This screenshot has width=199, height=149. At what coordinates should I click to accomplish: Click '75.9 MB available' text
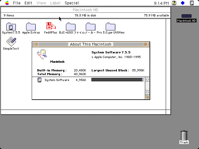pyautogui.click(x=156, y=16)
